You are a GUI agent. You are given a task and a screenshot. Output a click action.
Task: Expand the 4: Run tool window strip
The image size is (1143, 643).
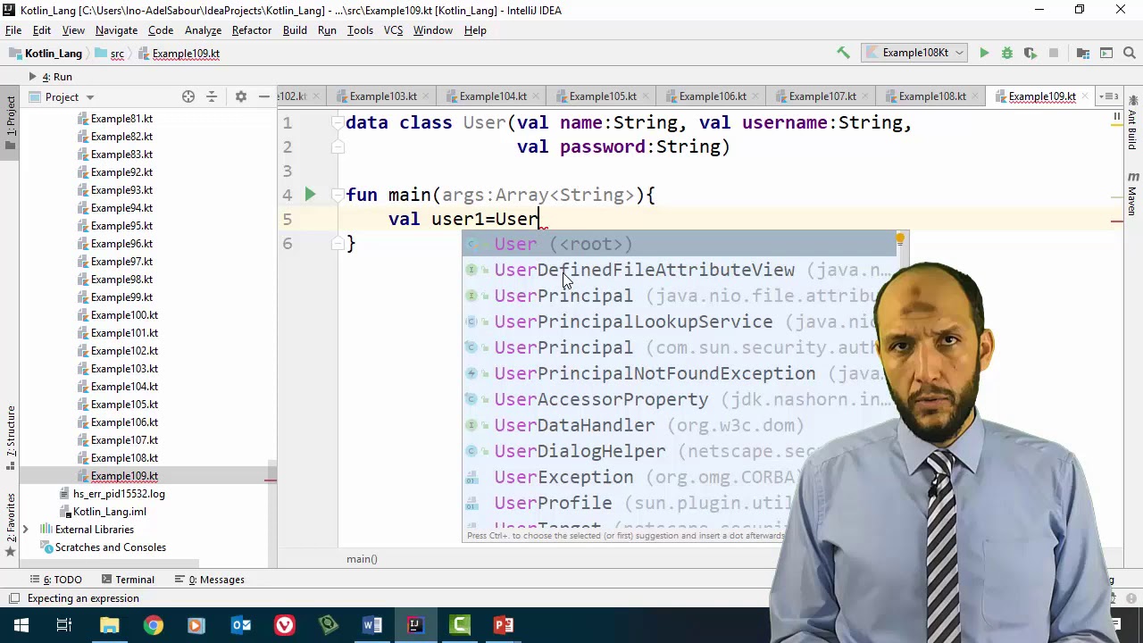click(51, 77)
